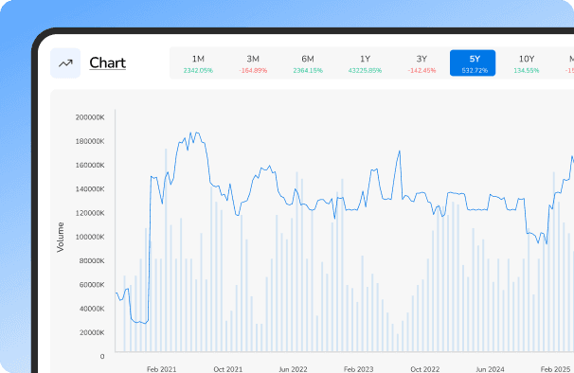Select the 1M time range tab
Viewport: 574px width, 373px height.
pos(198,63)
